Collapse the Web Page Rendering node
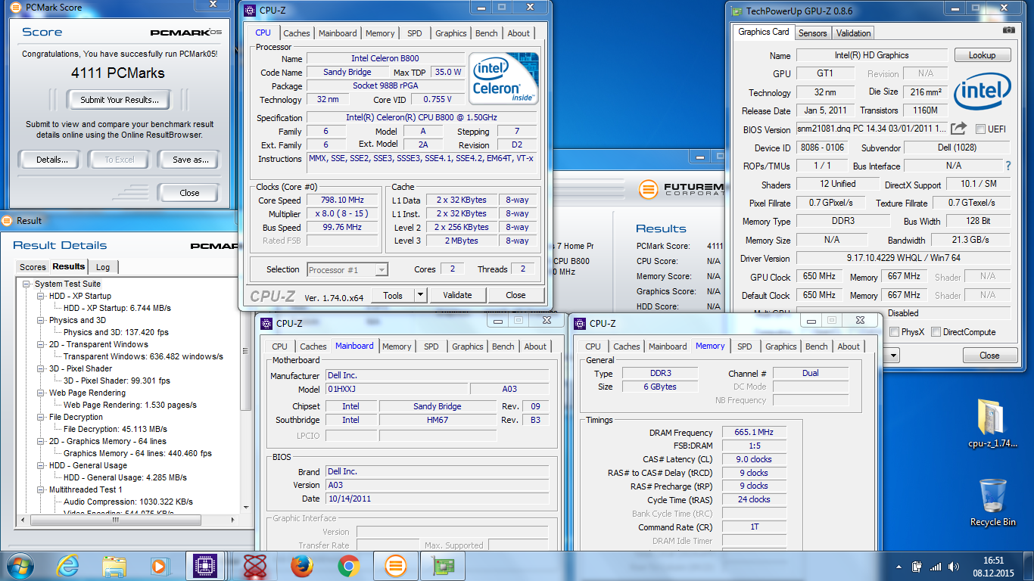Viewport: 1034px width, 581px height. [41, 393]
